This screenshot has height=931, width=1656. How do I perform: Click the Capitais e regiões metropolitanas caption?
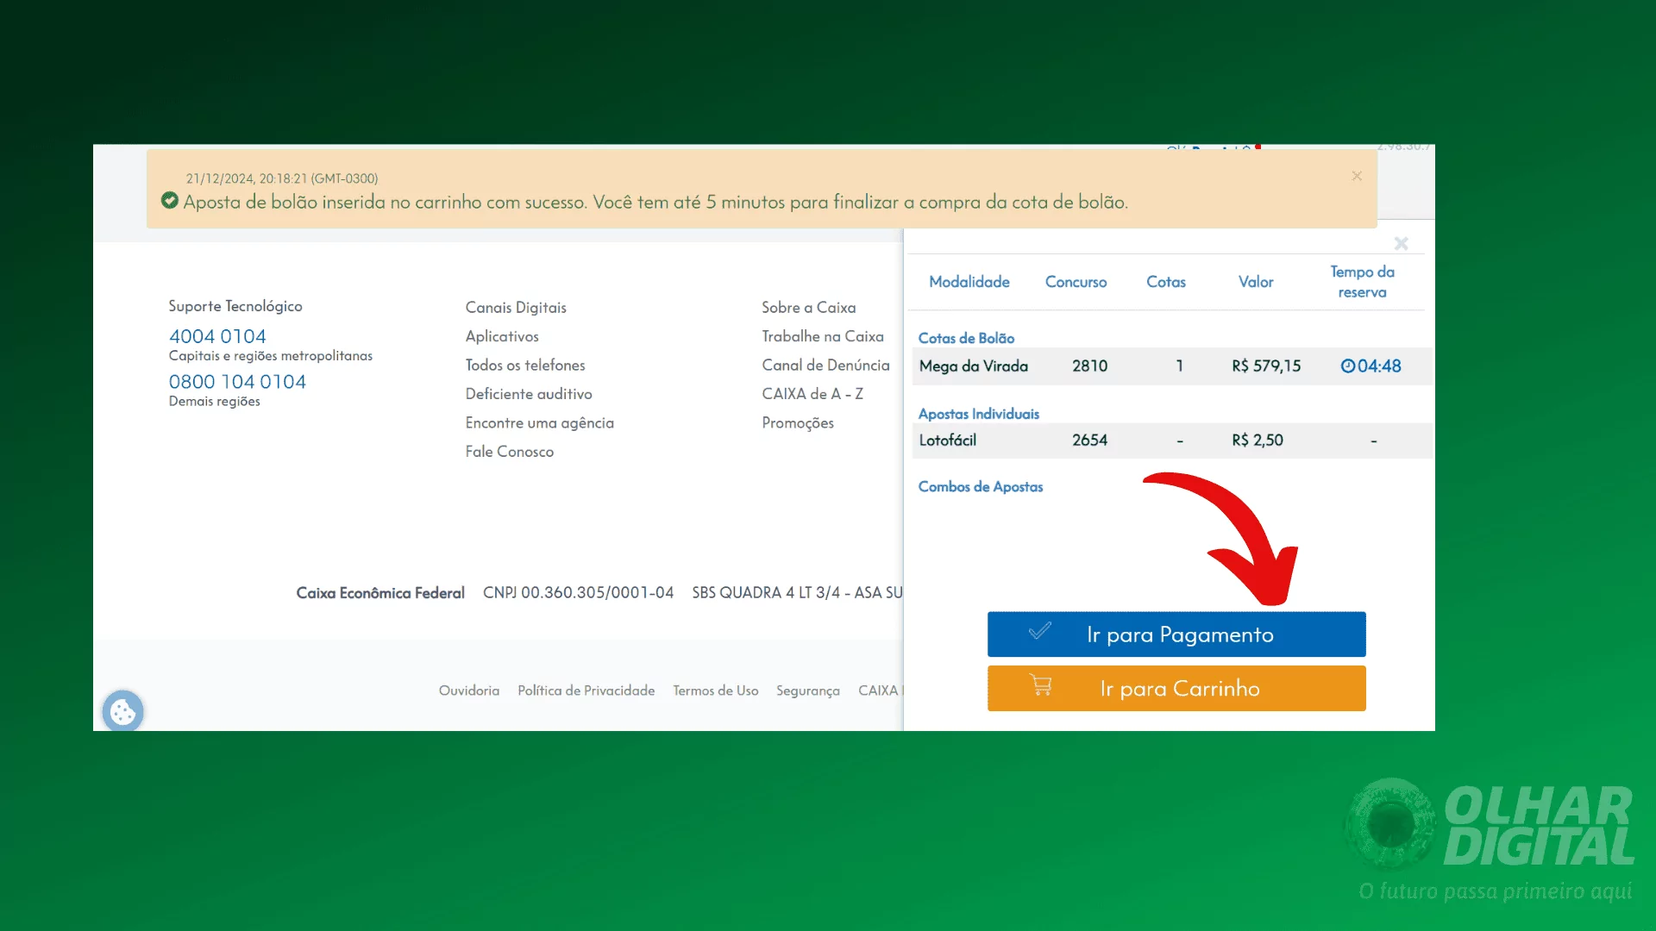tap(271, 356)
